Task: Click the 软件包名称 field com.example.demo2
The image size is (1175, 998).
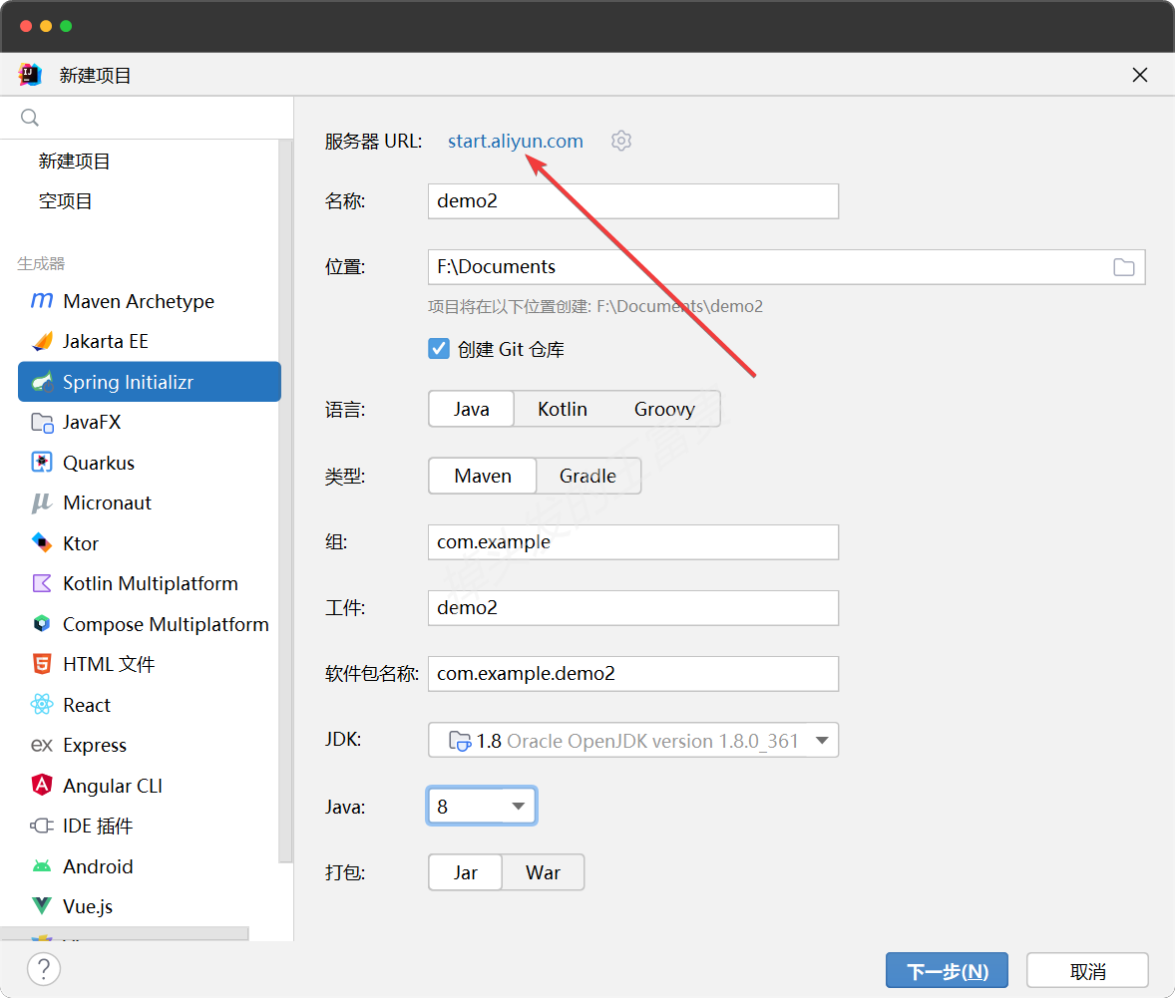Action: 633,674
